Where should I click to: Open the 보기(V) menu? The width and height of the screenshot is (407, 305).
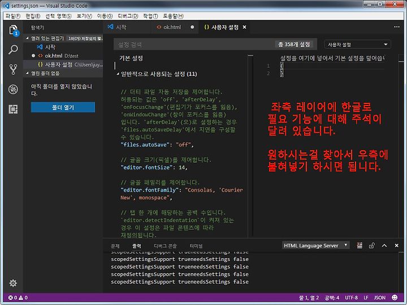pyautogui.click(x=84, y=16)
